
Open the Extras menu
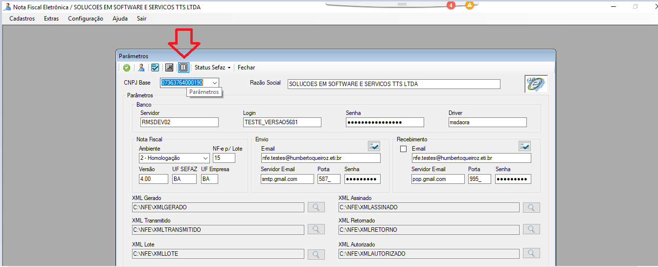click(x=51, y=19)
